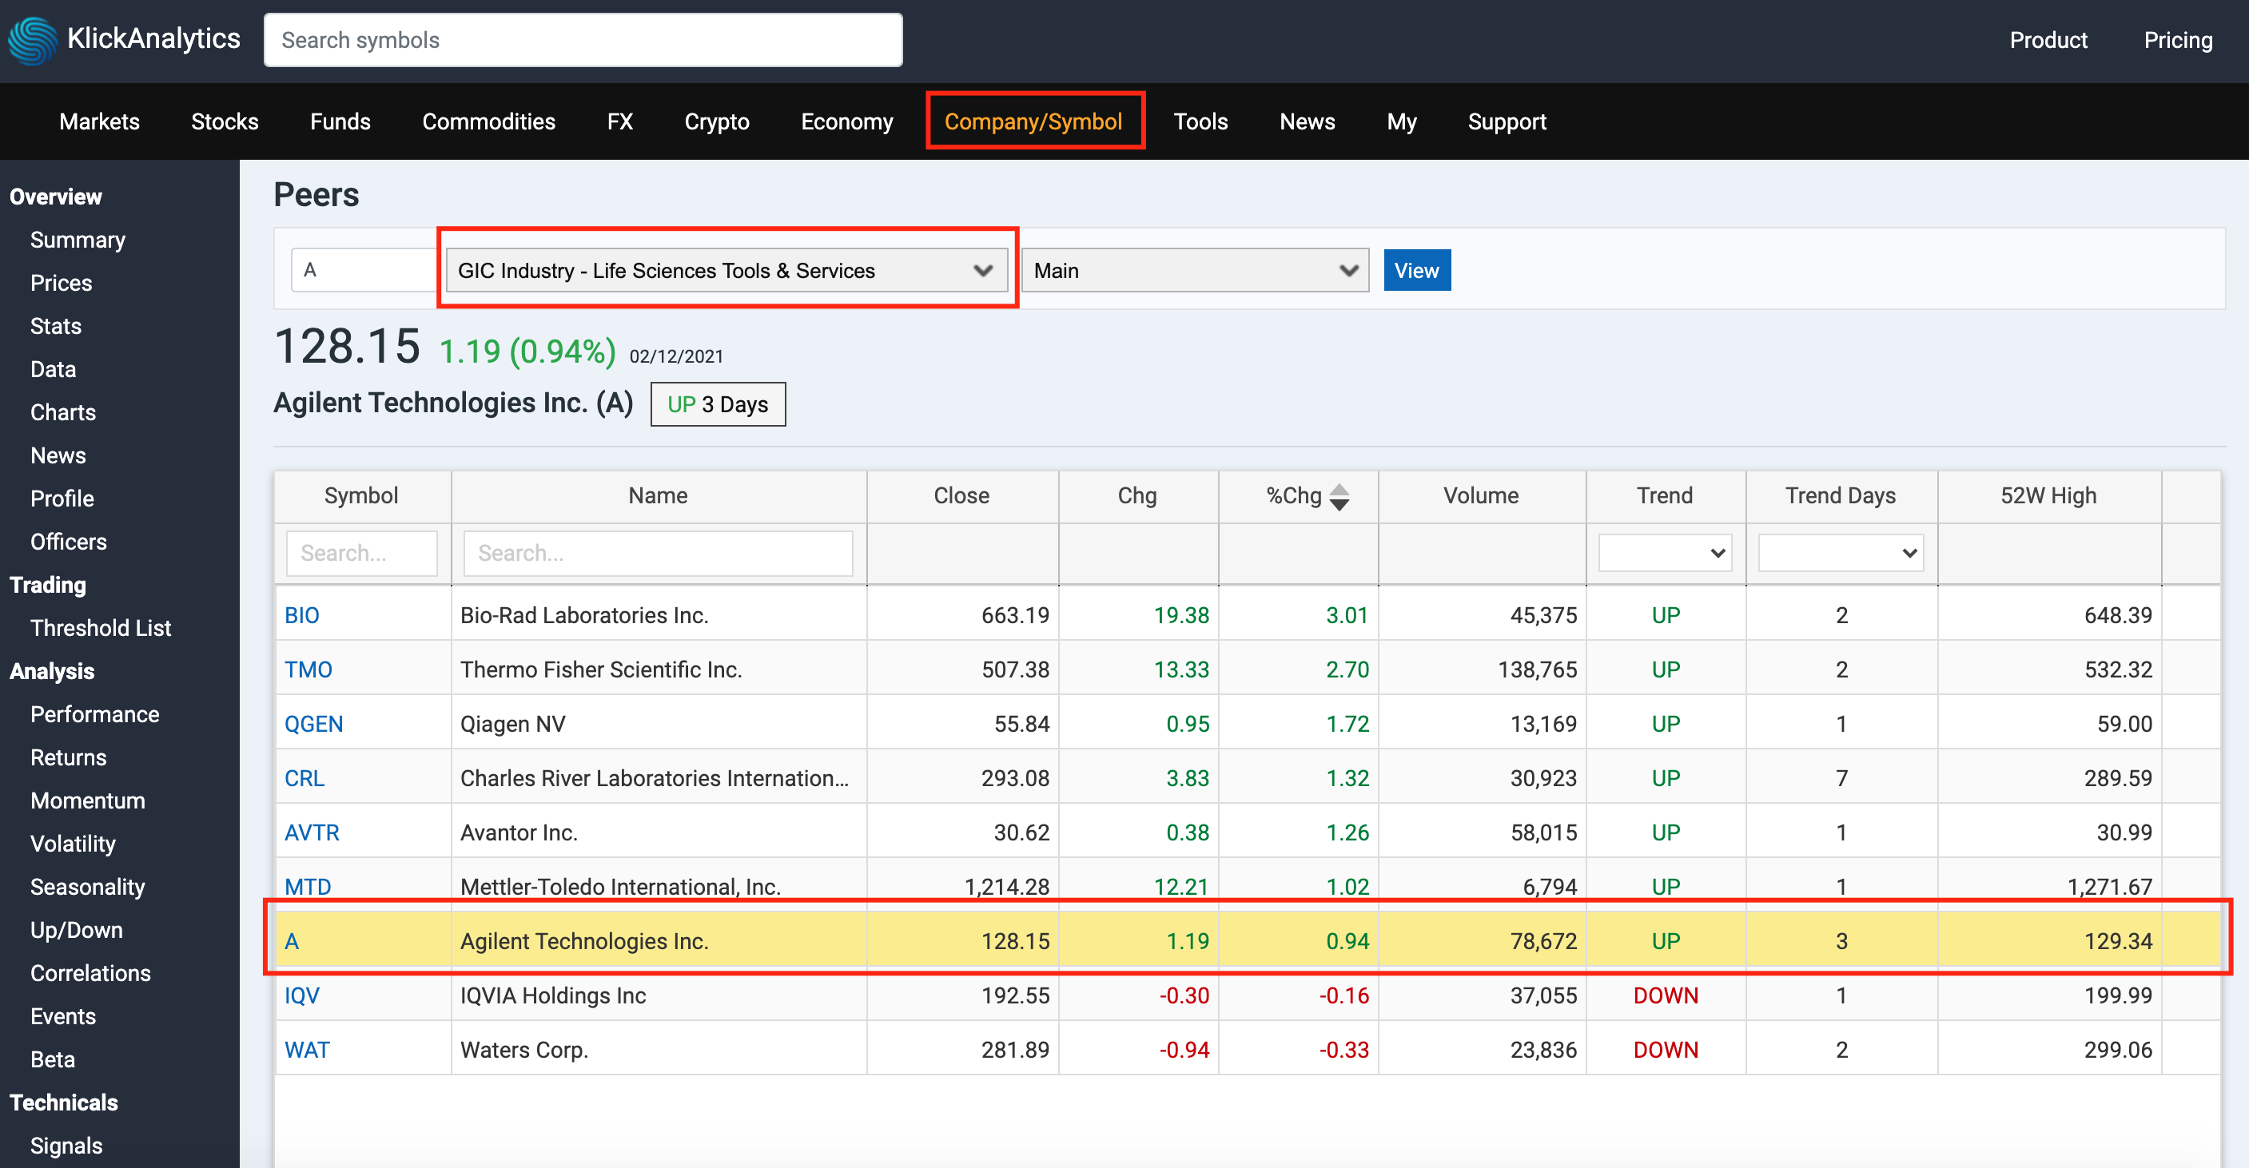Open the Pricing page link
This screenshot has width=2249, height=1168.
click(x=2177, y=40)
